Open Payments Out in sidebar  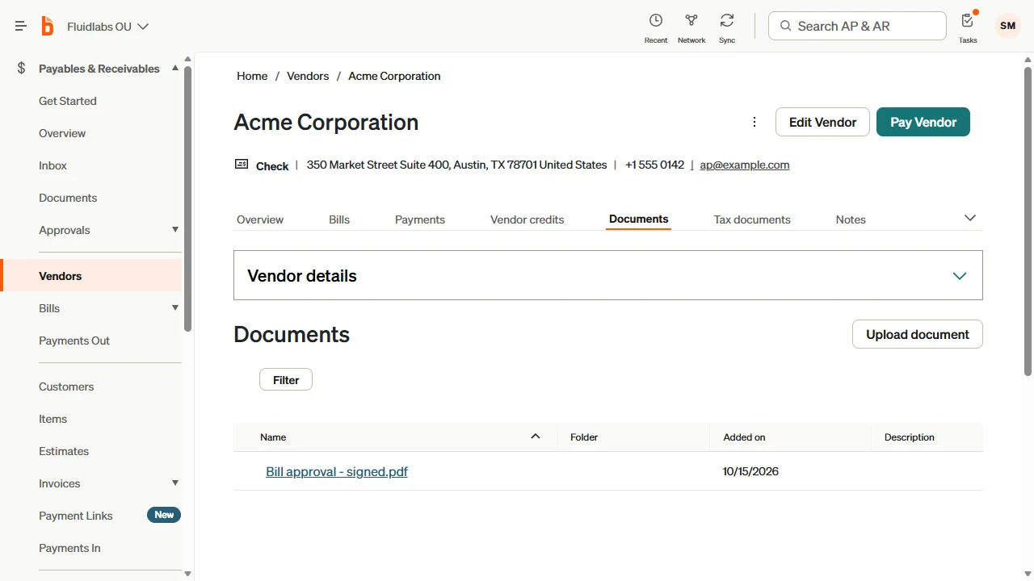click(74, 341)
